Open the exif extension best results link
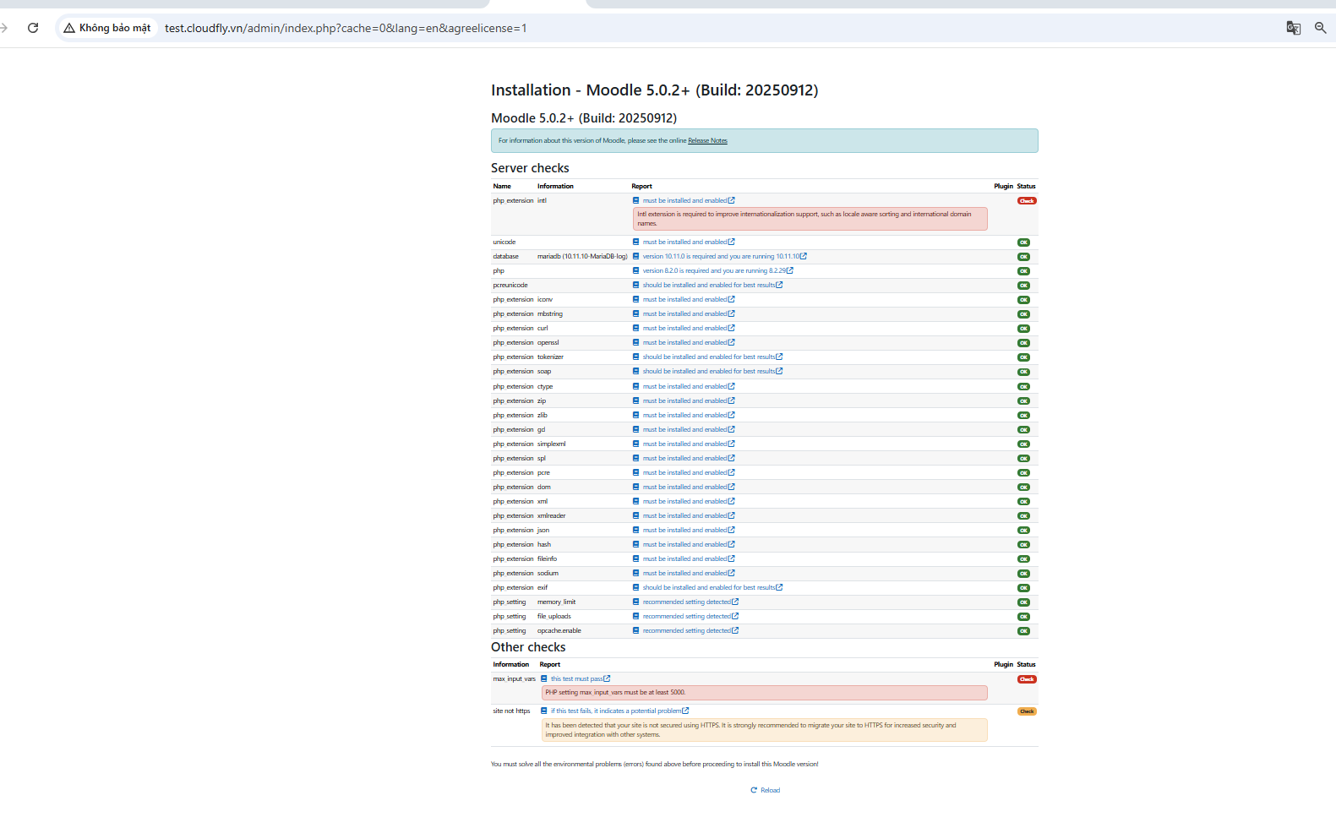Screen dimensions: 1336x828 708,588
